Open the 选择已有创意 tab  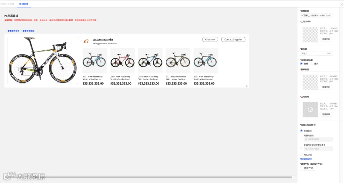(x=7, y=4)
